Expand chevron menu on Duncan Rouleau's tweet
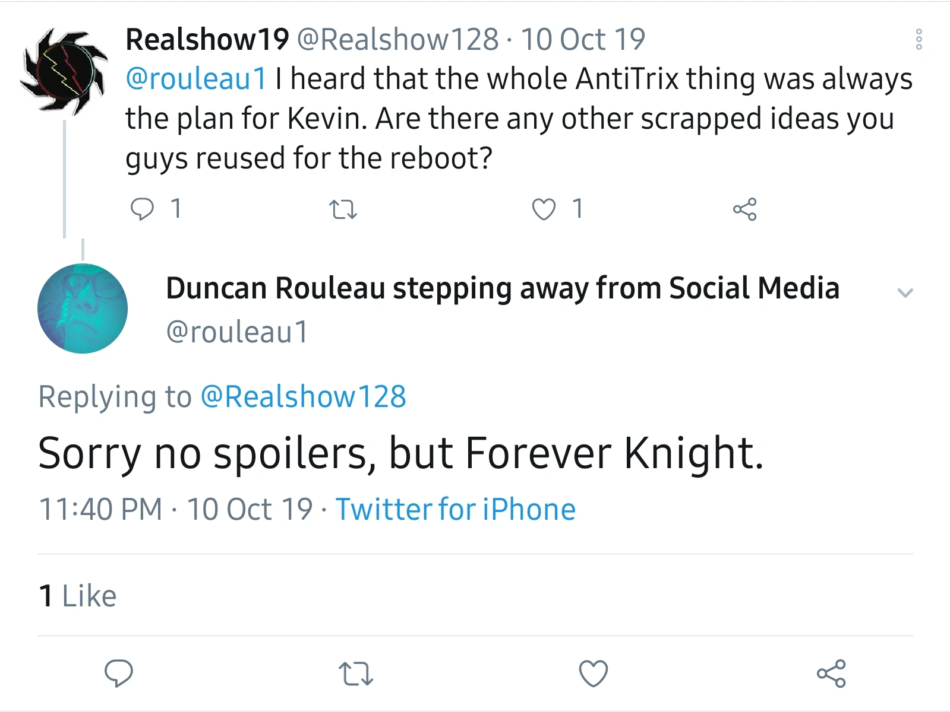This screenshot has height=712, width=950. pos(905,293)
